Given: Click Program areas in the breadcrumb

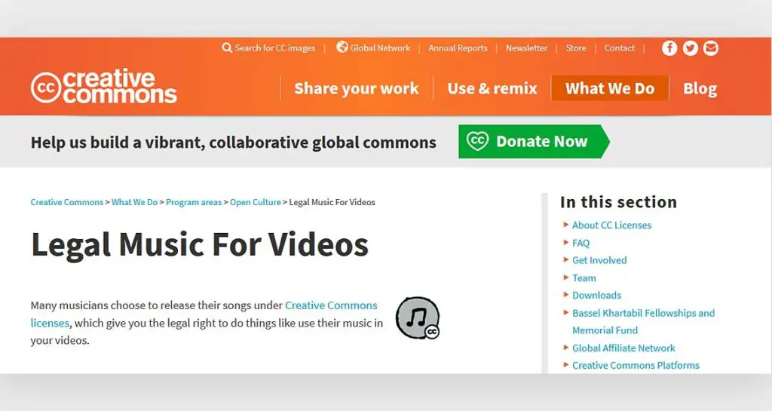Looking at the screenshot, I should click(x=194, y=202).
